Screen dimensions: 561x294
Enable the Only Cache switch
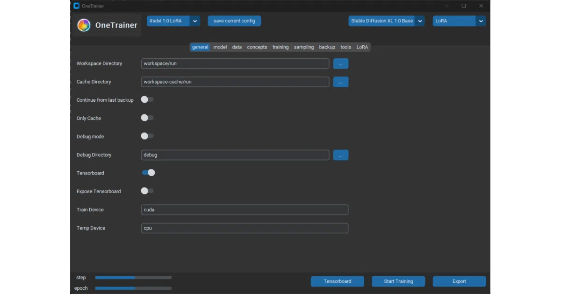coord(147,118)
